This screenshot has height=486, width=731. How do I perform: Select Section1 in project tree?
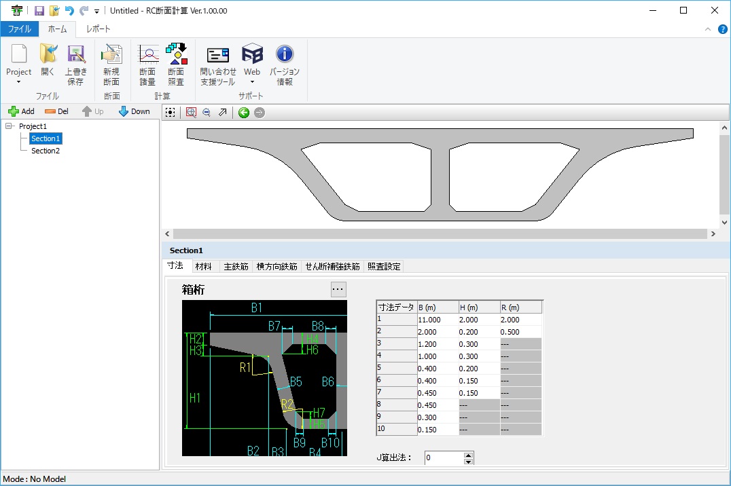point(46,138)
